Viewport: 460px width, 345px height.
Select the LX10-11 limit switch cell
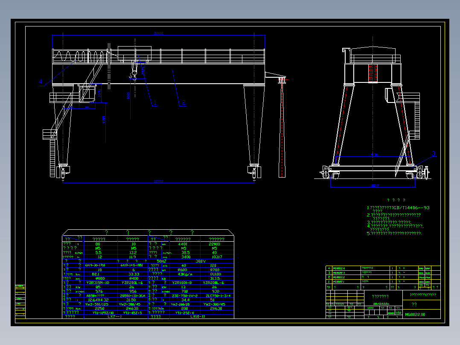(x=198, y=316)
